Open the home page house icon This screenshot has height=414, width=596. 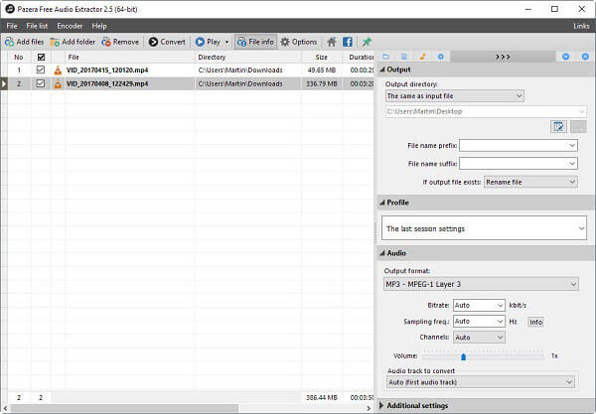332,42
